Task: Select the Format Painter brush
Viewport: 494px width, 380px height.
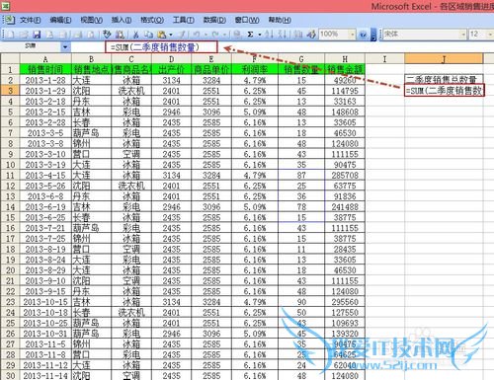Action: coord(182,35)
